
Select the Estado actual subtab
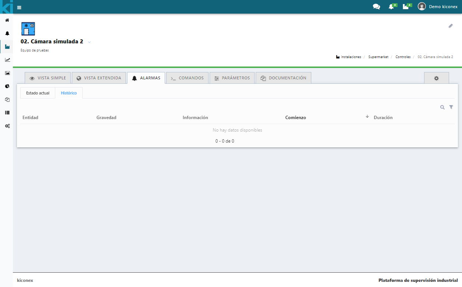pyautogui.click(x=38, y=93)
